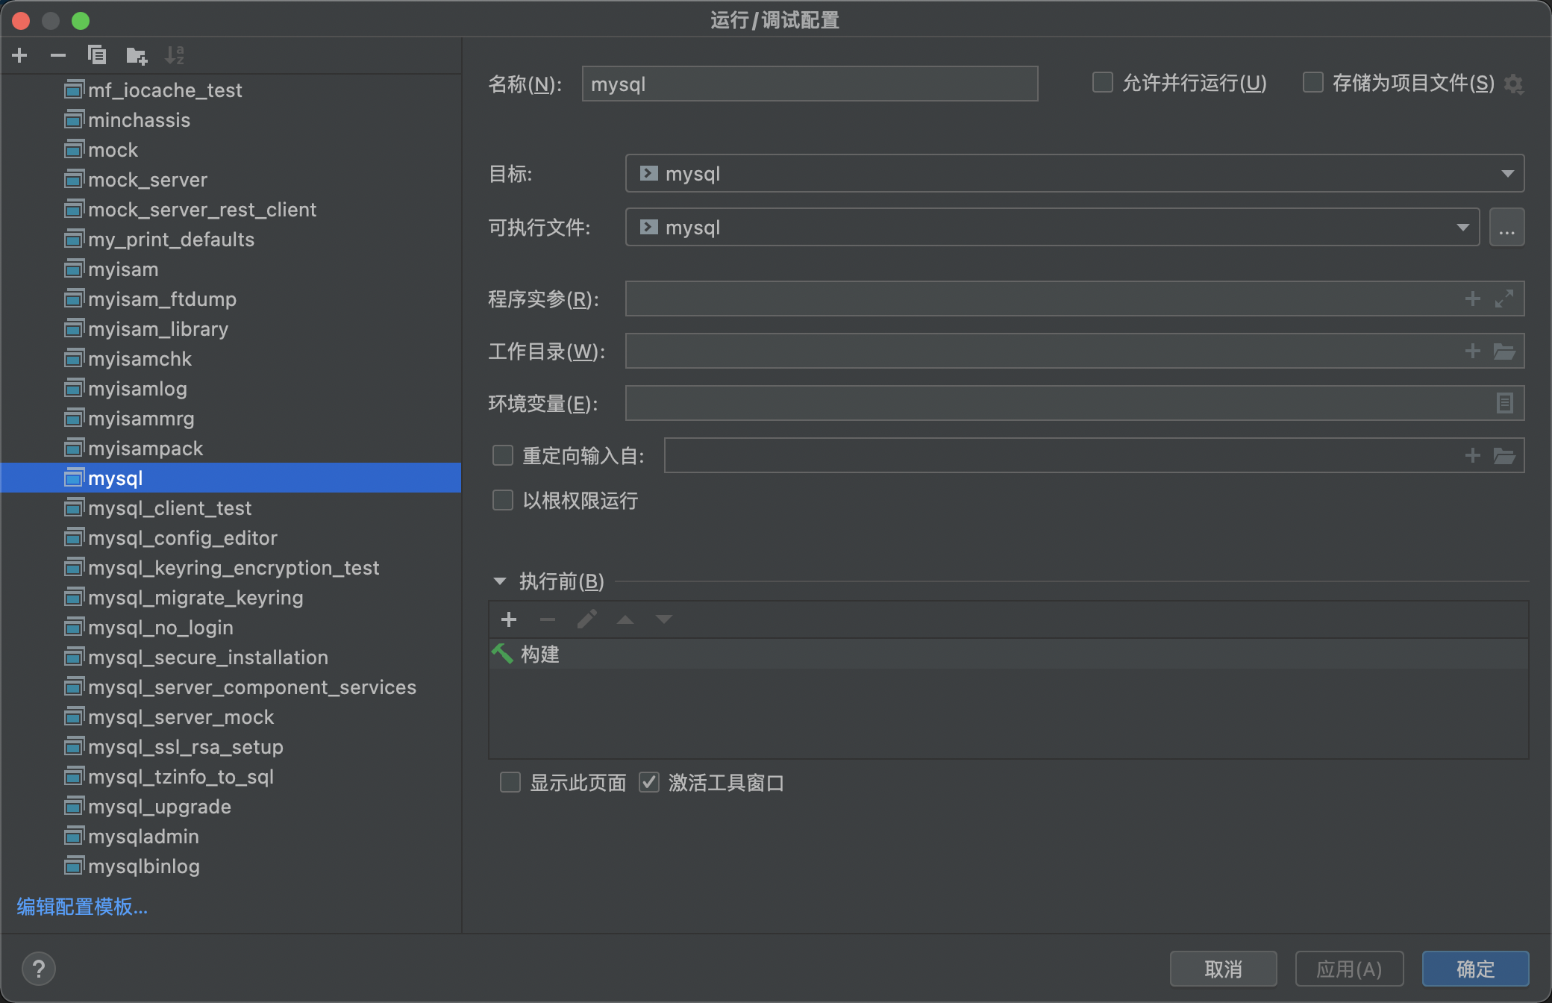The height and width of the screenshot is (1003, 1552).
Task: Browse folder for working directory
Action: tap(1504, 351)
